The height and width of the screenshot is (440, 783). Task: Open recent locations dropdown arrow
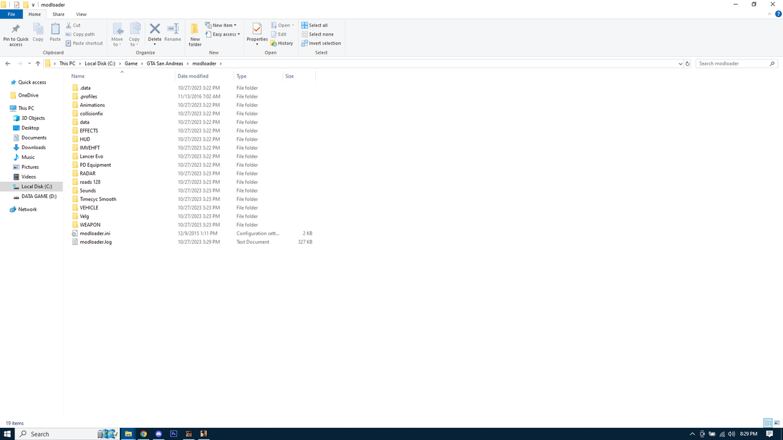point(29,64)
